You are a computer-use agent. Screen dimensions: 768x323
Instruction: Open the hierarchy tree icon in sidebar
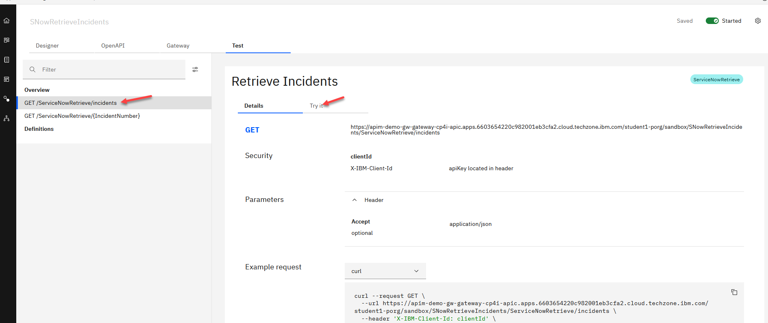point(7,118)
